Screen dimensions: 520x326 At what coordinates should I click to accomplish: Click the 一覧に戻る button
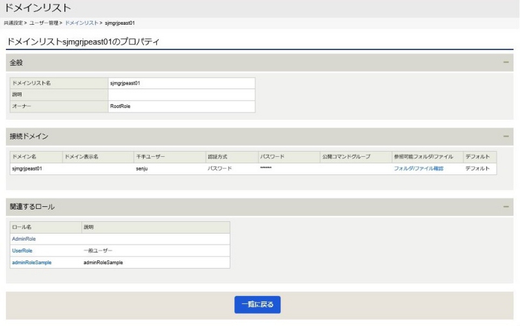[257, 305]
